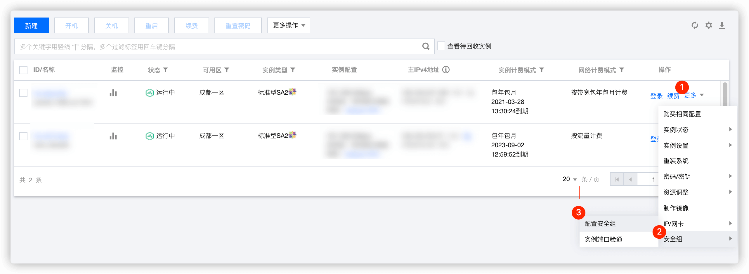Image resolution: width=749 pixels, height=274 pixels.
Task: Click 登录 link for first instance
Action: (656, 96)
